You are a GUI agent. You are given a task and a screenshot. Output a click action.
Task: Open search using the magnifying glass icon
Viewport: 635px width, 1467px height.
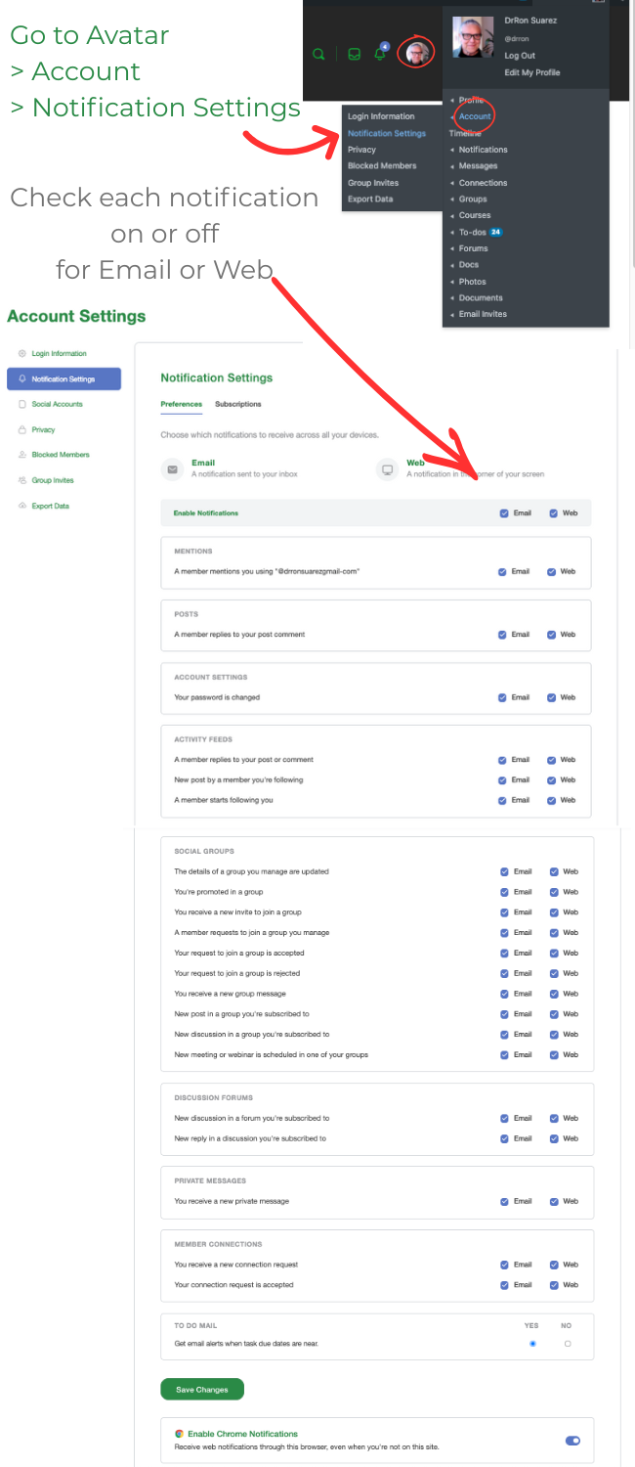coord(318,55)
